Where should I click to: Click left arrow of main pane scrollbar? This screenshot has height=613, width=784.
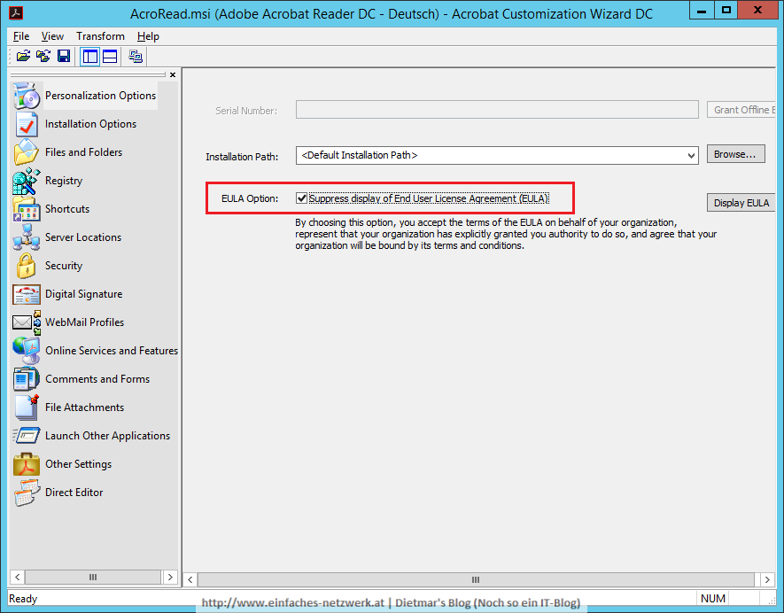pos(190,579)
